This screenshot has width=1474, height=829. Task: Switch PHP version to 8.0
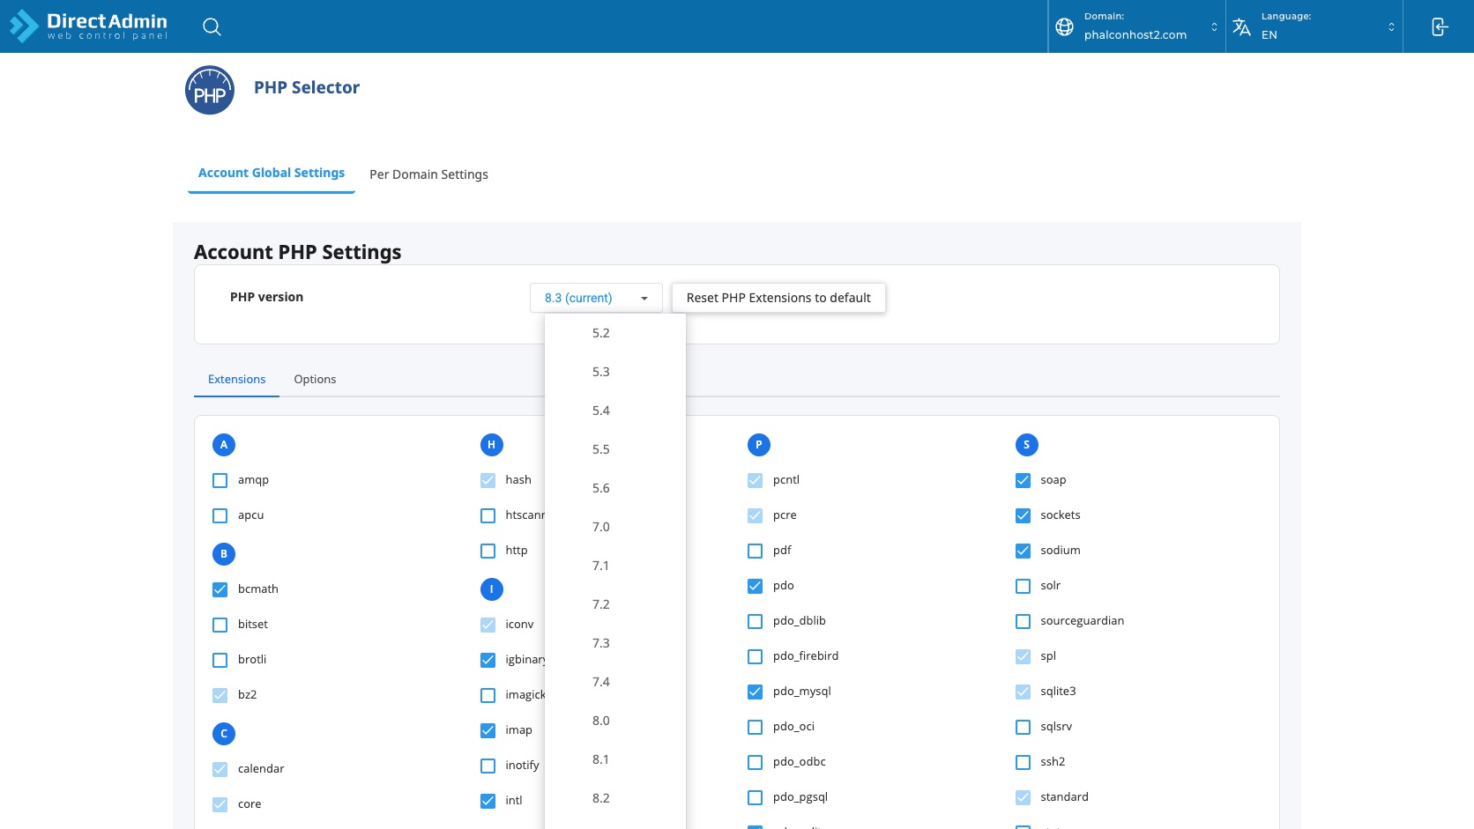tap(615, 721)
